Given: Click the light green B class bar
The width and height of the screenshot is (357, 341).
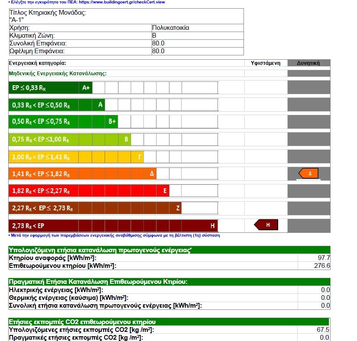Looking at the screenshot, I should click(x=69, y=139).
